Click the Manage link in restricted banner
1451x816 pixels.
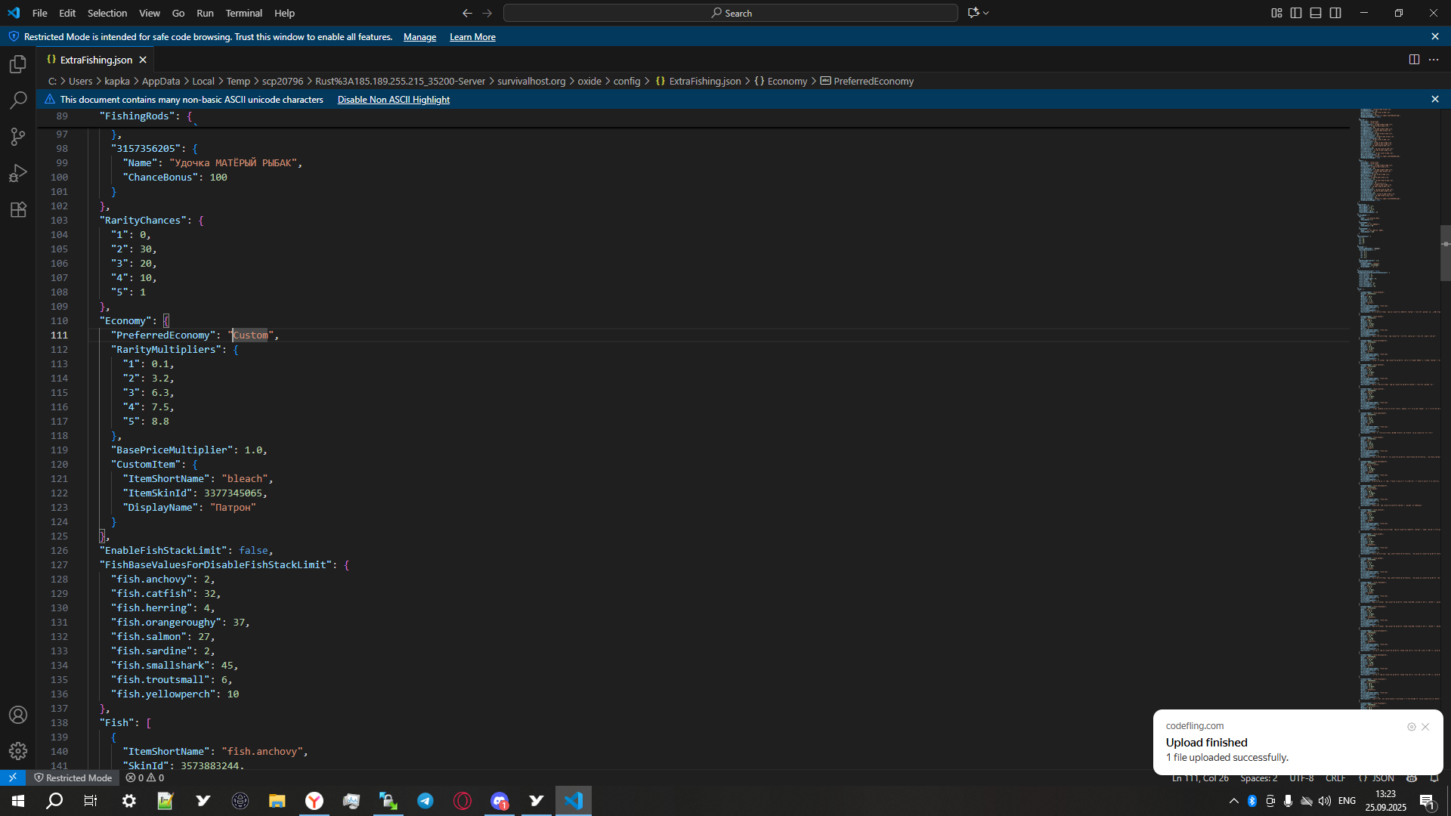(419, 37)
